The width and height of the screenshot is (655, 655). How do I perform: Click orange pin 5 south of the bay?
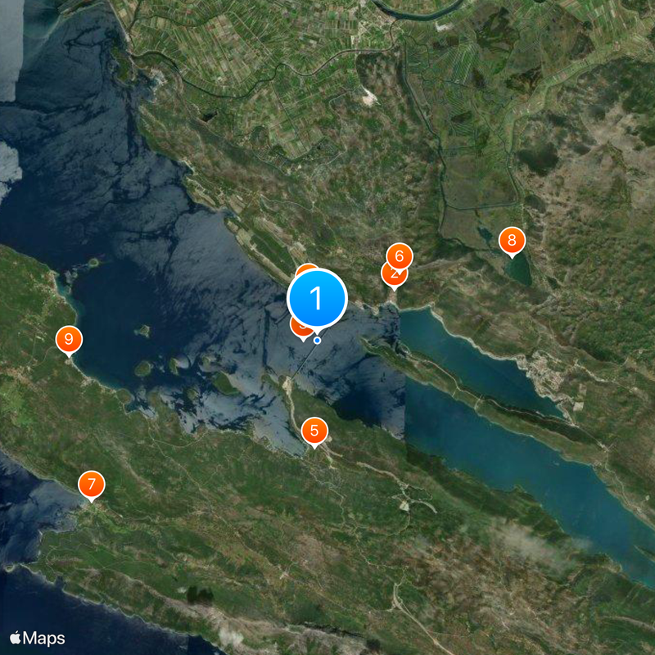[314, 431]
